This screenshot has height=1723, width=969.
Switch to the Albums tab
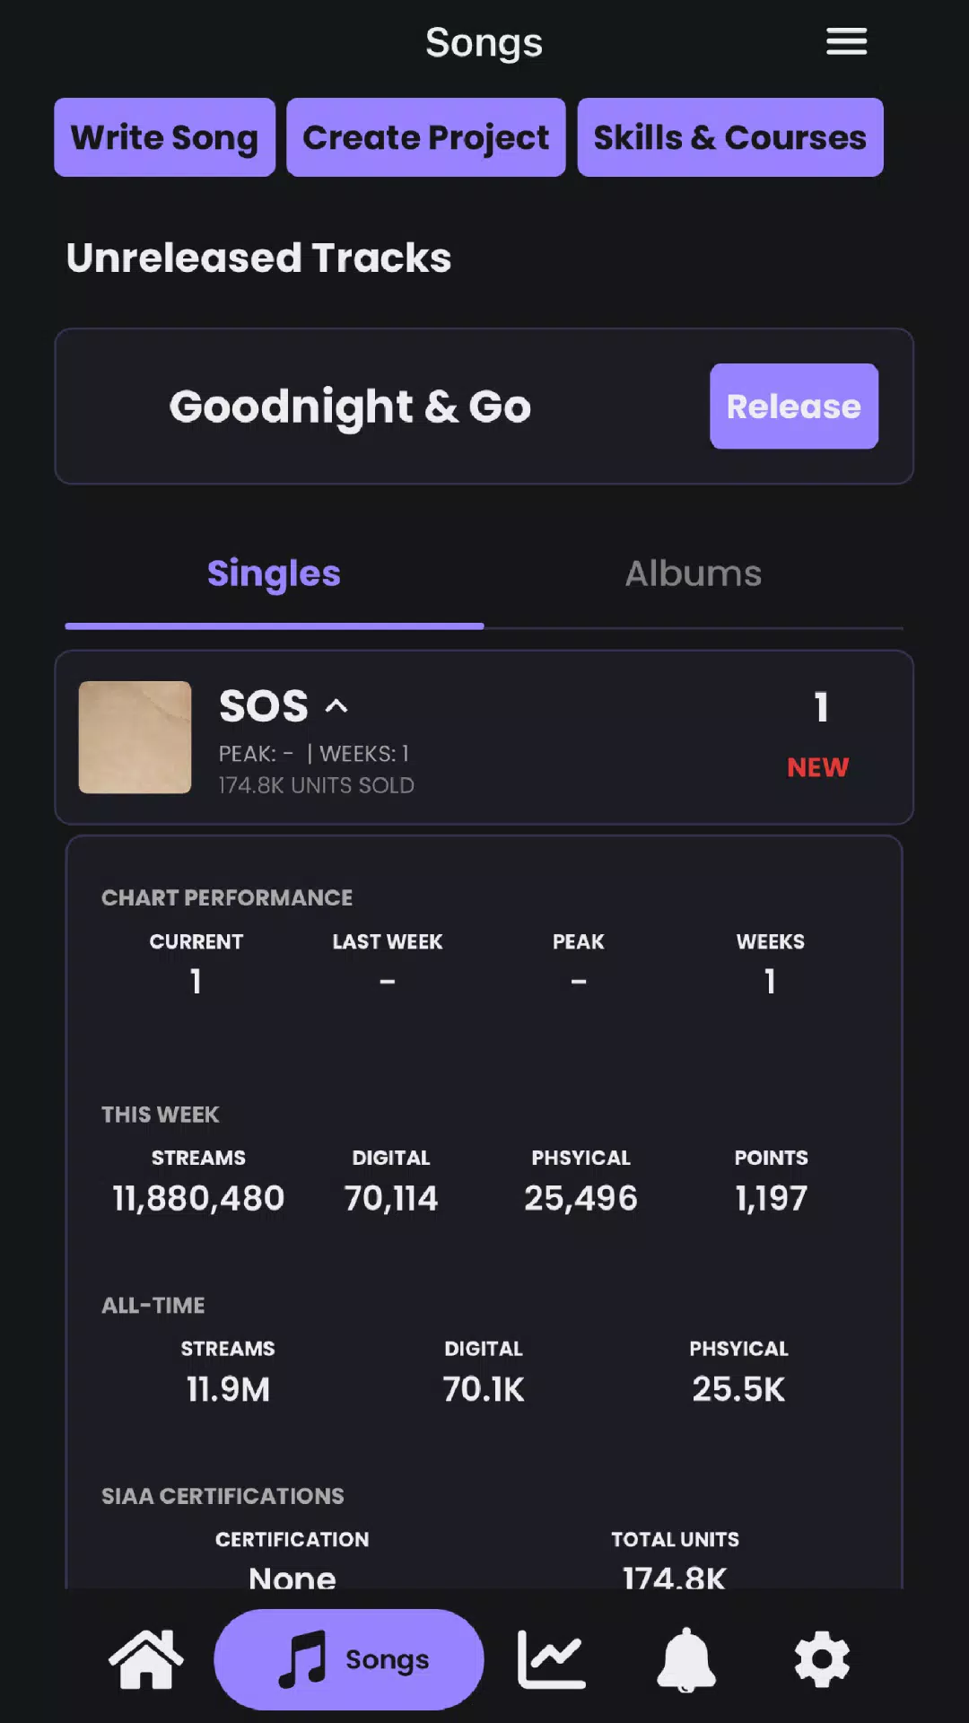693,573
